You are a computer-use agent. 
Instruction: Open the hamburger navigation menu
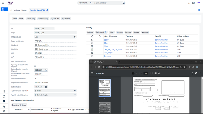(3, 3)
